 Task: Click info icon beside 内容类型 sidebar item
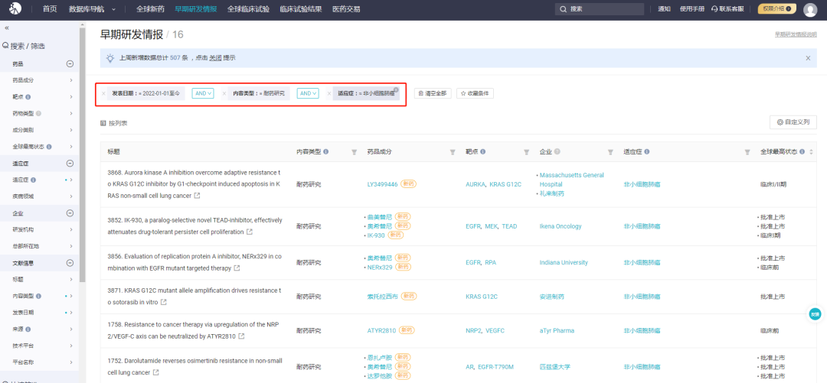(38, 296)
